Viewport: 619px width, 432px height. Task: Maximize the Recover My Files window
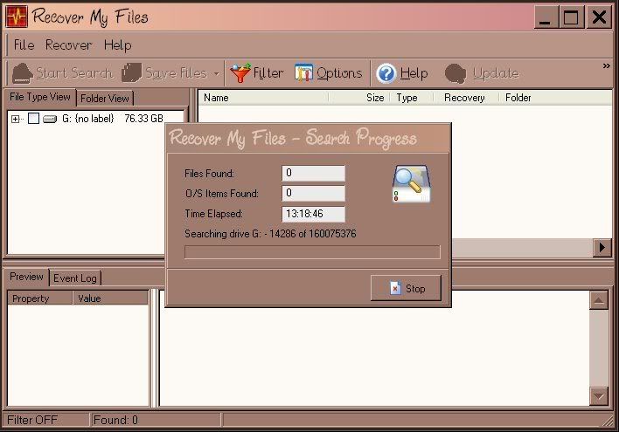click(x=571, y=17)
